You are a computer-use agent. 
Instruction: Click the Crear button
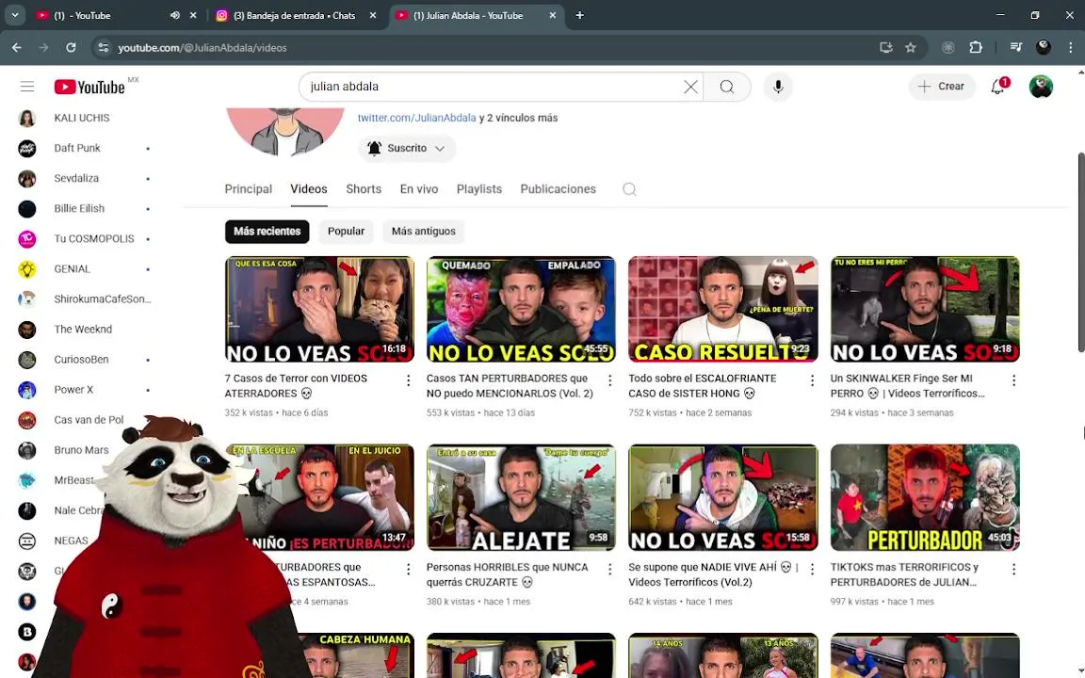click(x=942, y=87)
